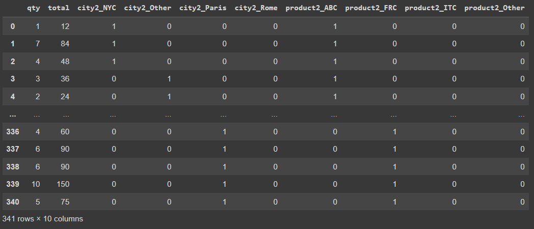The image size is (534, 229).
Task: Click the city2_Paris column header
Action: tap(203, 8)
